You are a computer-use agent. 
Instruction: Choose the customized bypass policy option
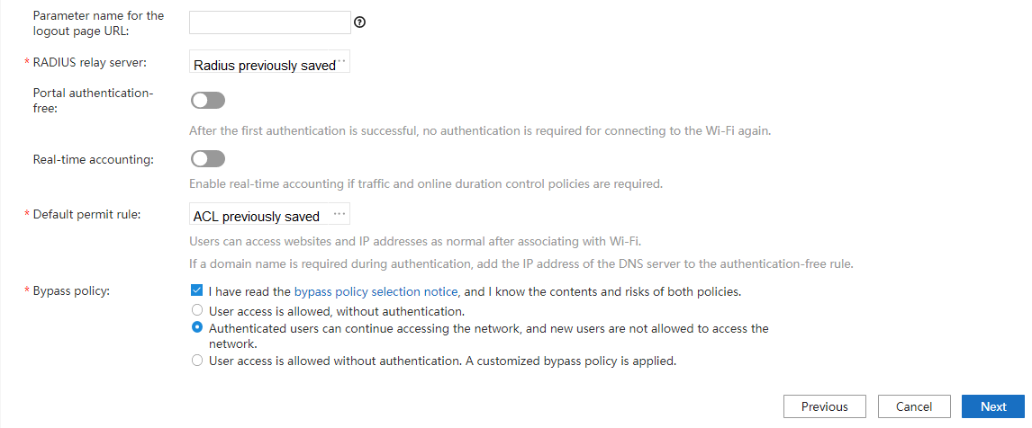click(197, 361)
